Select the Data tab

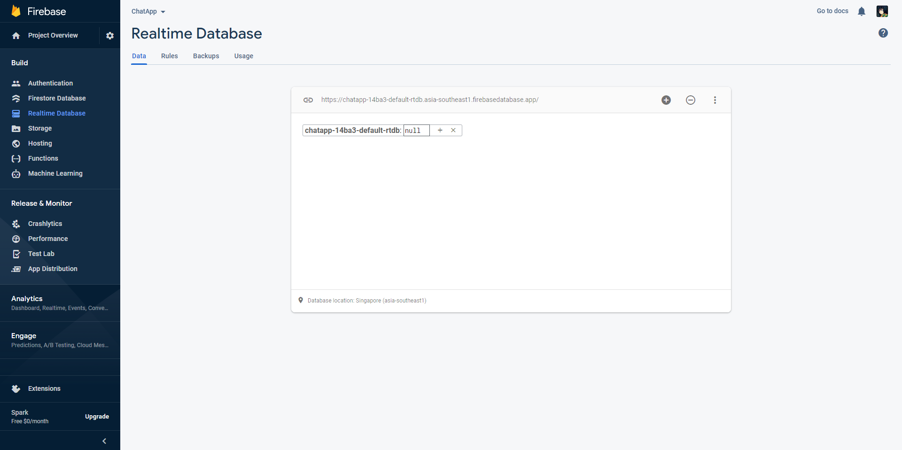coord(139,56)
